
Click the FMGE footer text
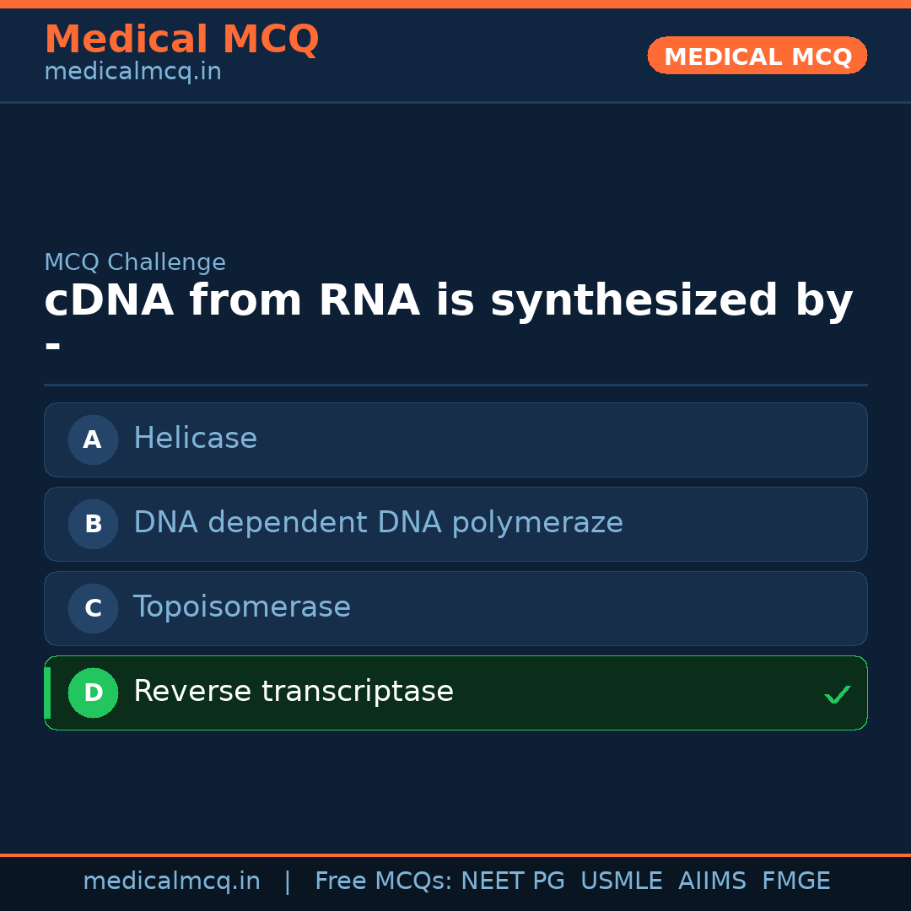coord(795,881)
